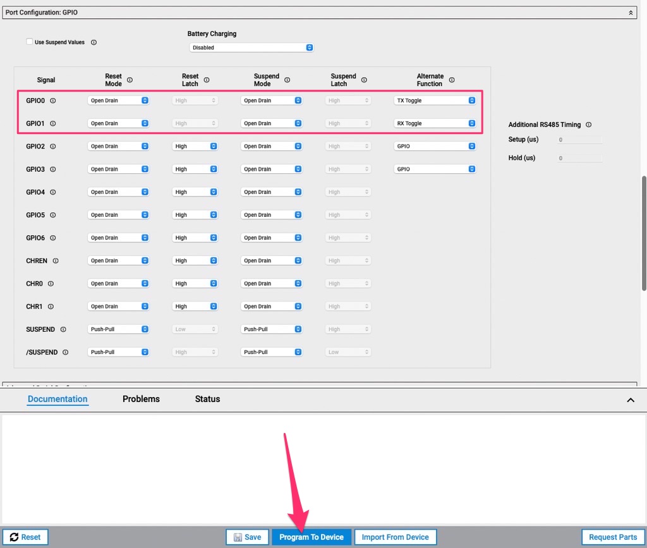Switch to the Status tab

pos(207,399)
